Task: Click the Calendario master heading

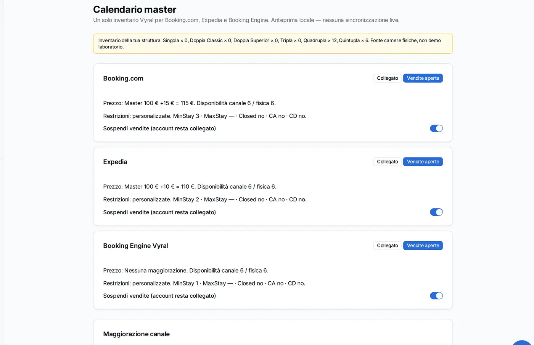Action: click(135, 10)
